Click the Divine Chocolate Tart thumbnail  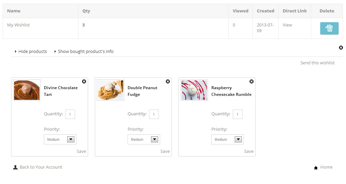coord(27,90)
